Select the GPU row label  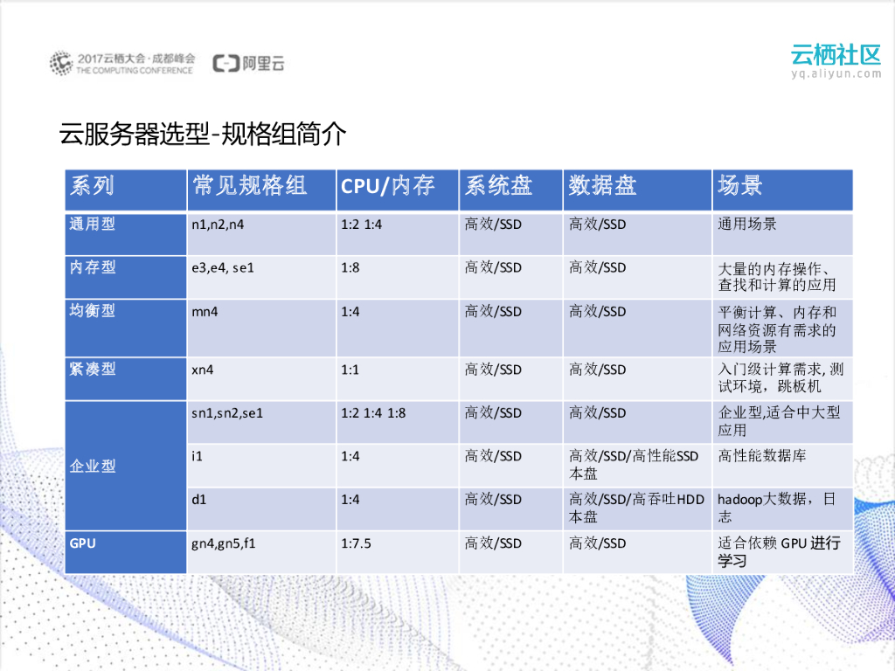point(83,543)
